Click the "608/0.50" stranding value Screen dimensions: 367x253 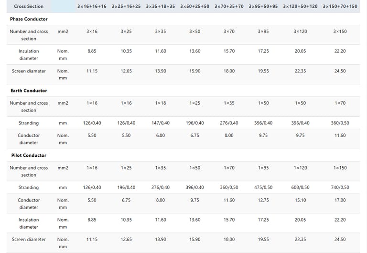point(300,187)
